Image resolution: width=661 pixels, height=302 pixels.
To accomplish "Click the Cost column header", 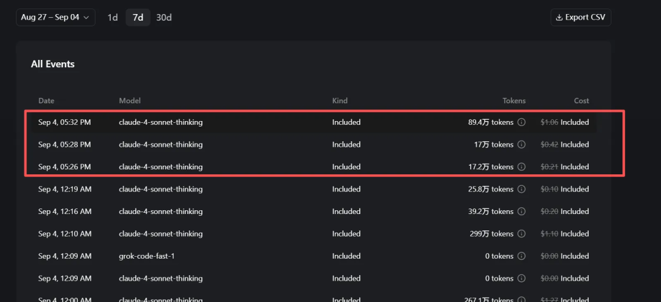I will pos(581,101).
